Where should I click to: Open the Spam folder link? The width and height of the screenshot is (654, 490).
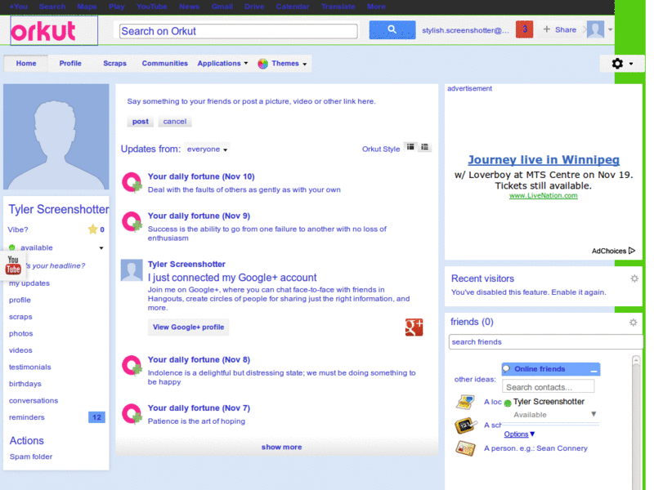[31, 457]
